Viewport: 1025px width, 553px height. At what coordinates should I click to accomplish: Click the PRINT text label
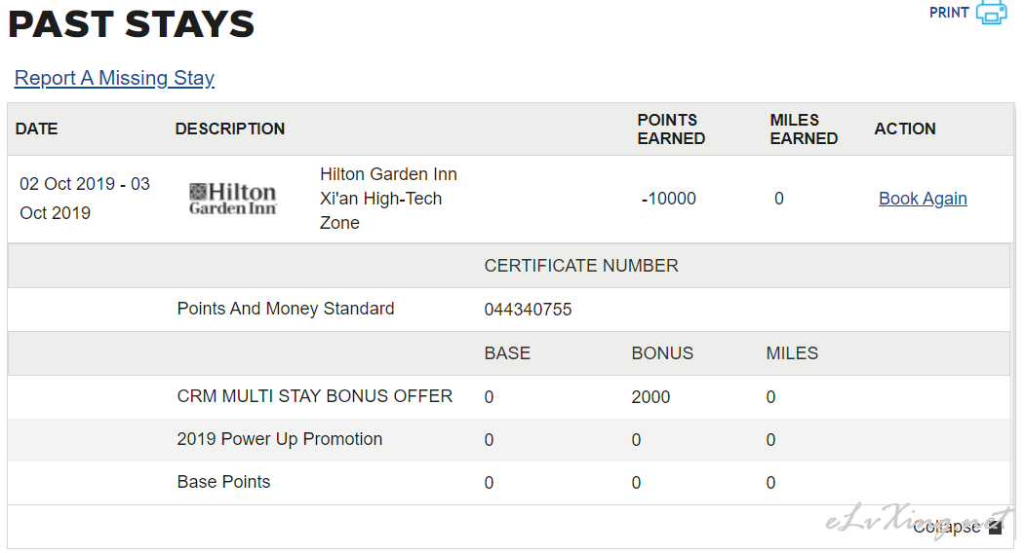[949, 13]
